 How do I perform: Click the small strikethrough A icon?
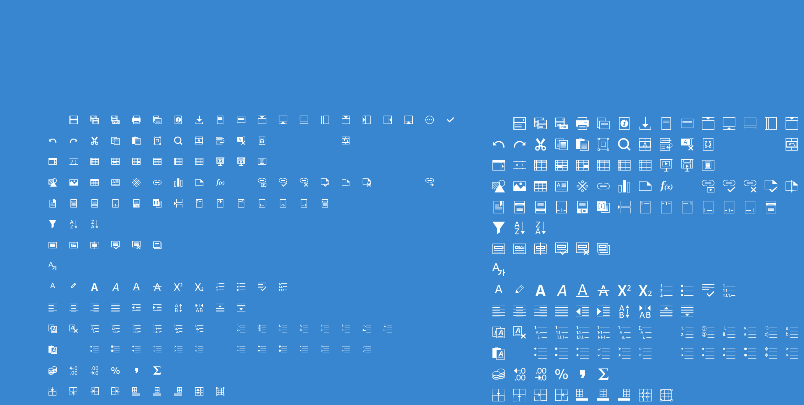coord(157,287)
